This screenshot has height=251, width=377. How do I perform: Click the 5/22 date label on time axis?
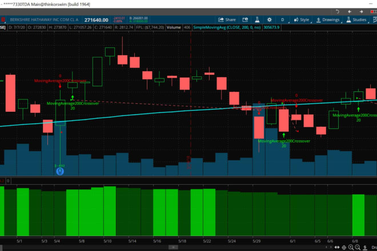click(207, 241)
